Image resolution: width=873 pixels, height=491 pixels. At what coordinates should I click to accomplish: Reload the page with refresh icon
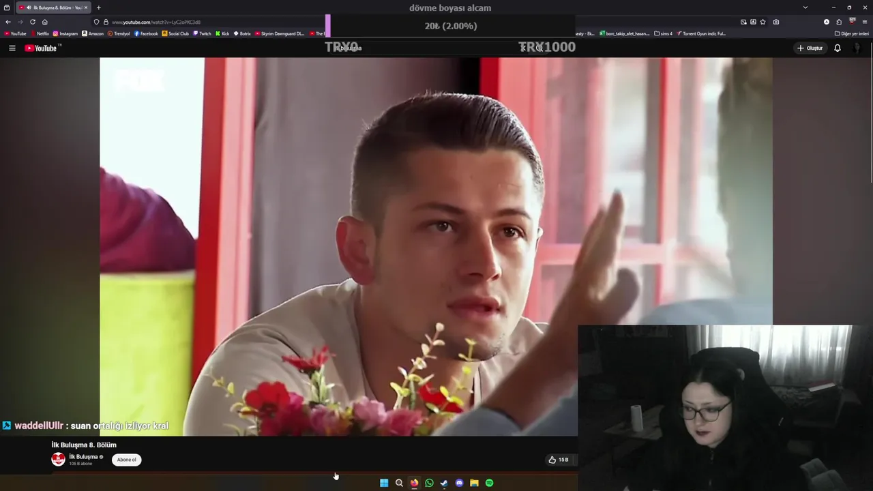pos(33,22)
